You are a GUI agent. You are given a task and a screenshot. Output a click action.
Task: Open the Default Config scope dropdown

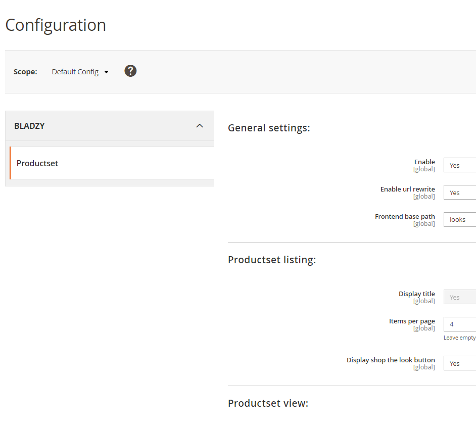pyautogui.click(x=80, y=72)
